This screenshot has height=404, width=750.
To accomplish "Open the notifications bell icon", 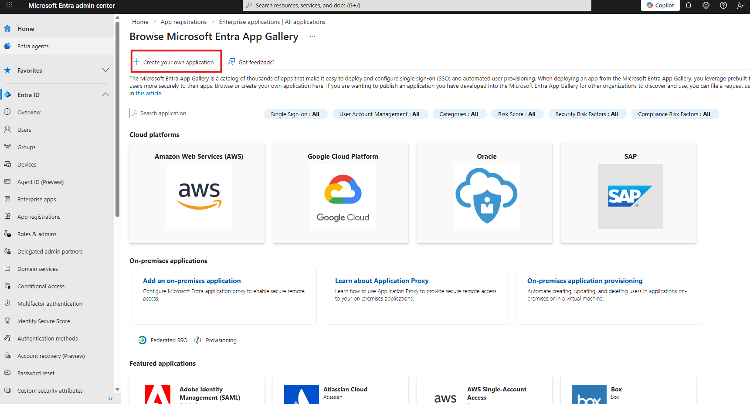I will coord(689,6).
